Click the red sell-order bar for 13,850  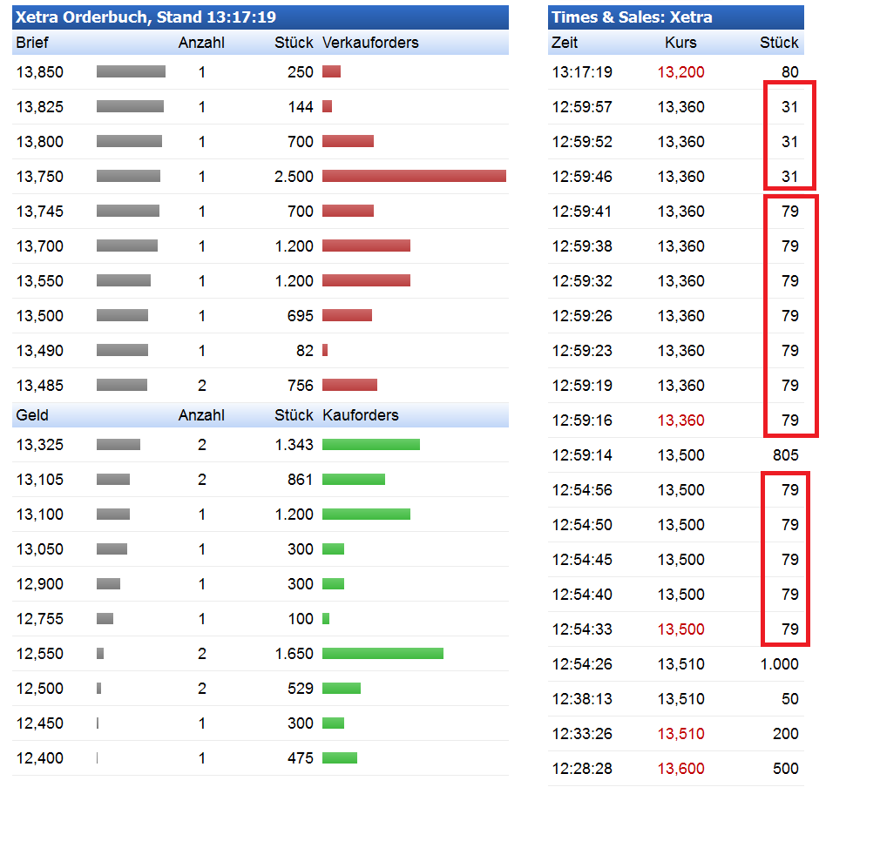point(332,71)
